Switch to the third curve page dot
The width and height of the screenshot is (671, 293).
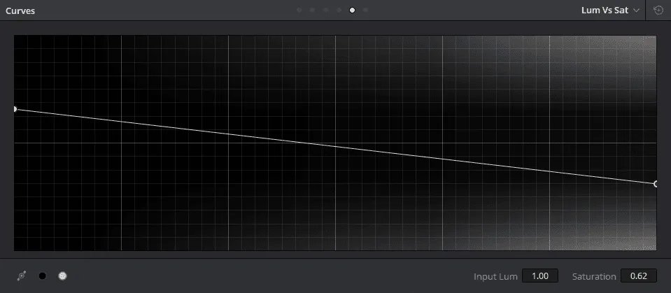tap(326, 10)
